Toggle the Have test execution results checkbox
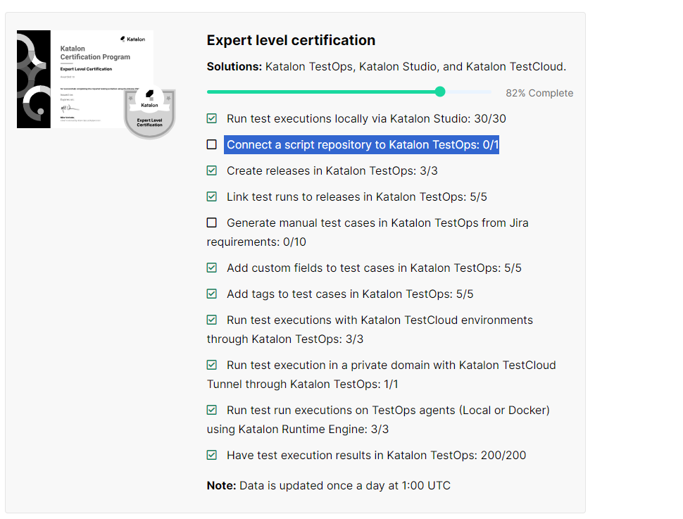 click(212, 455)
